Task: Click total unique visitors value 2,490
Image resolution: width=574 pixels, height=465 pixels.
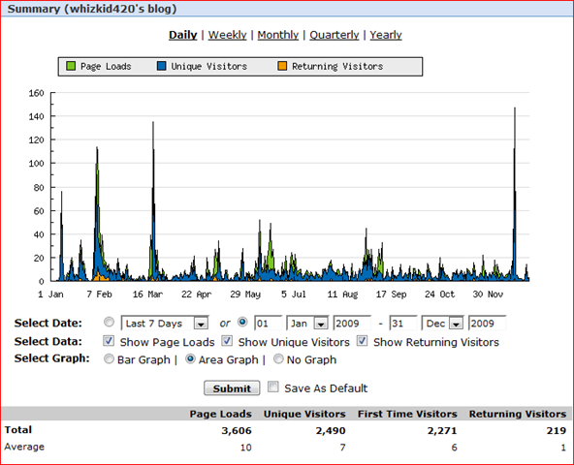Action: pos(331,431)
